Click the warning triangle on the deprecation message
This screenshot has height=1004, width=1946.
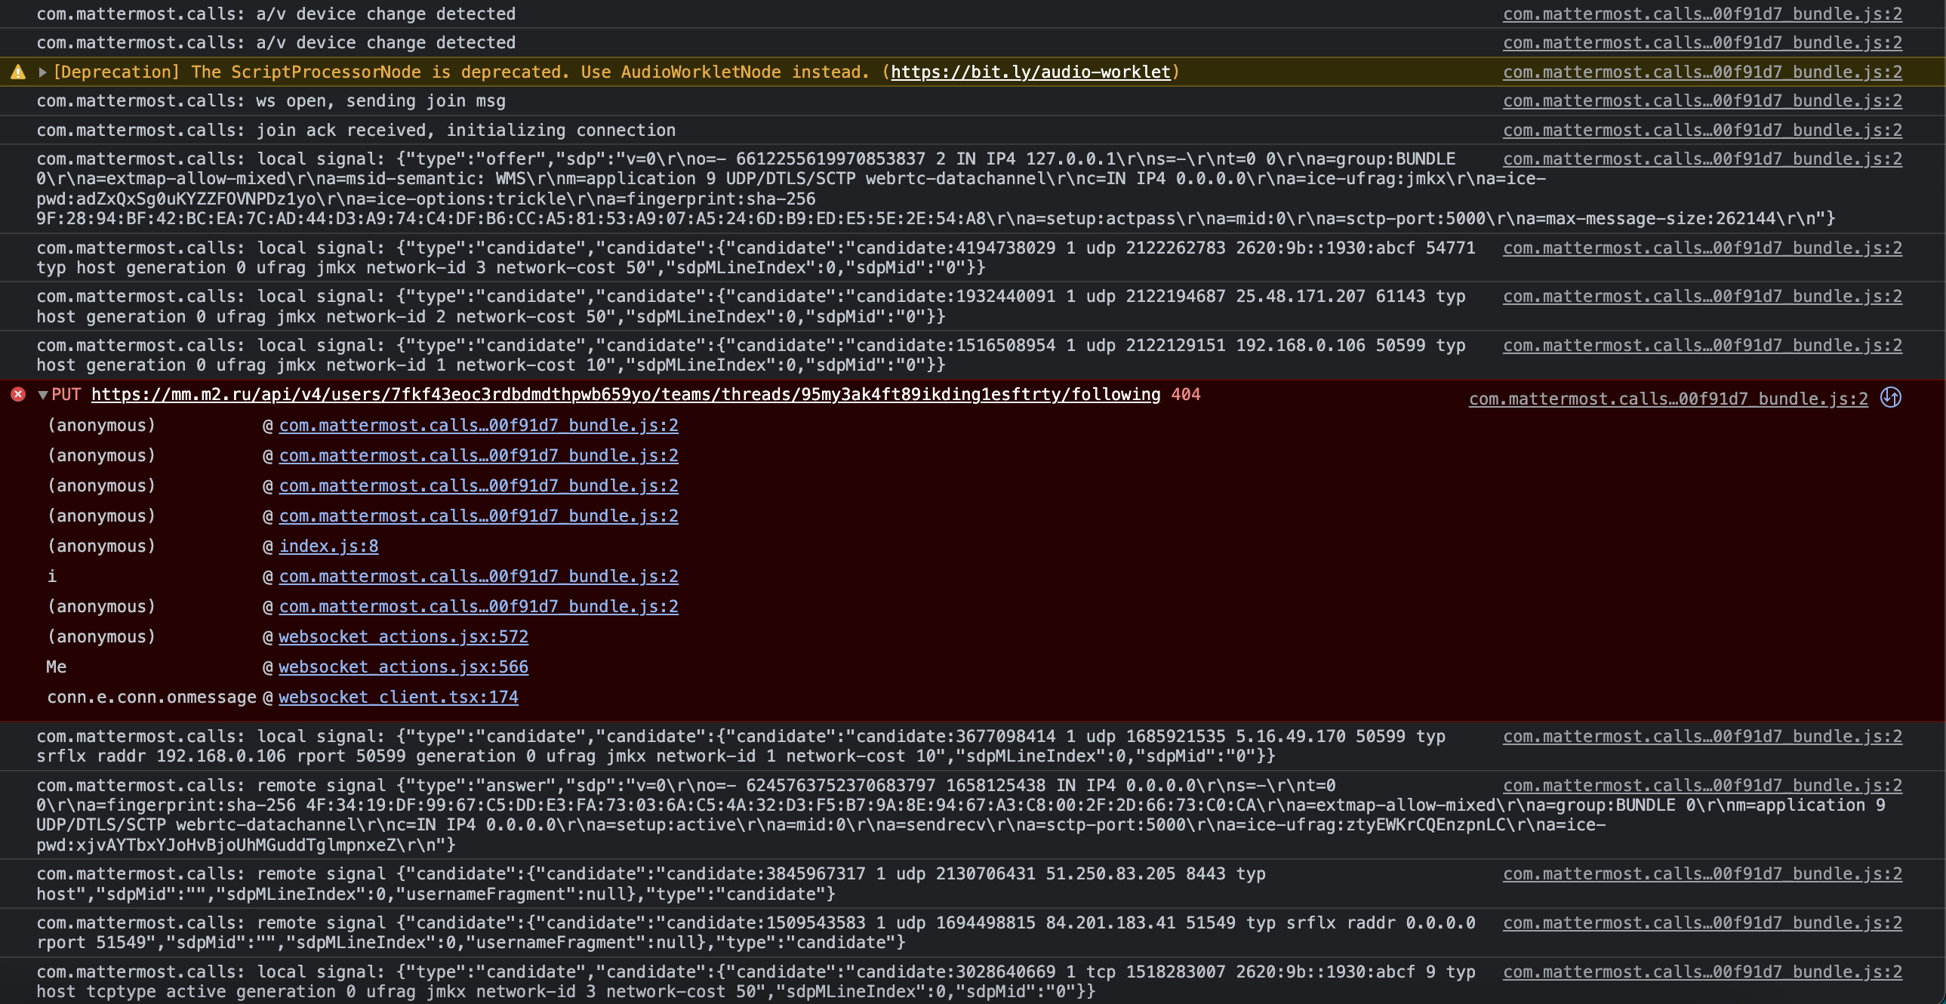point(17,72)
